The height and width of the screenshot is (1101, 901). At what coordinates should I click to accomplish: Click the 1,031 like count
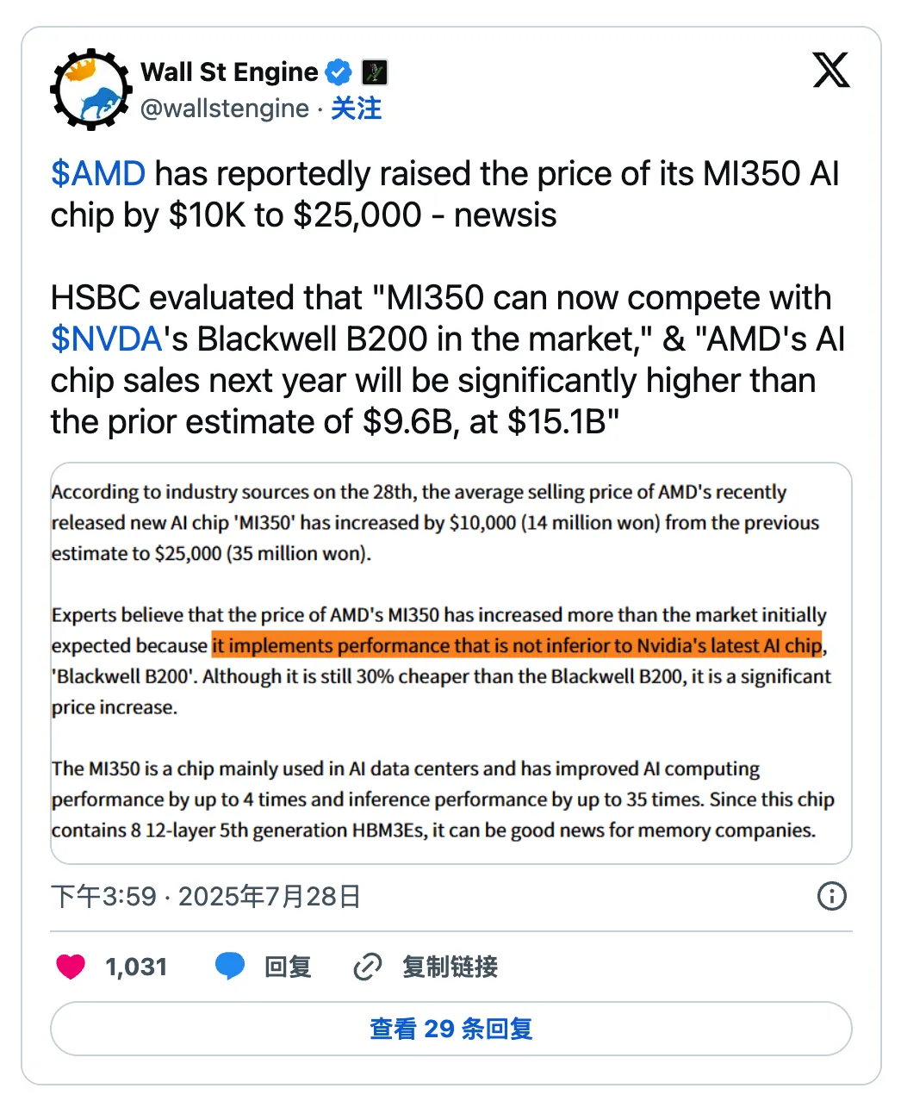tap(135, 966)
